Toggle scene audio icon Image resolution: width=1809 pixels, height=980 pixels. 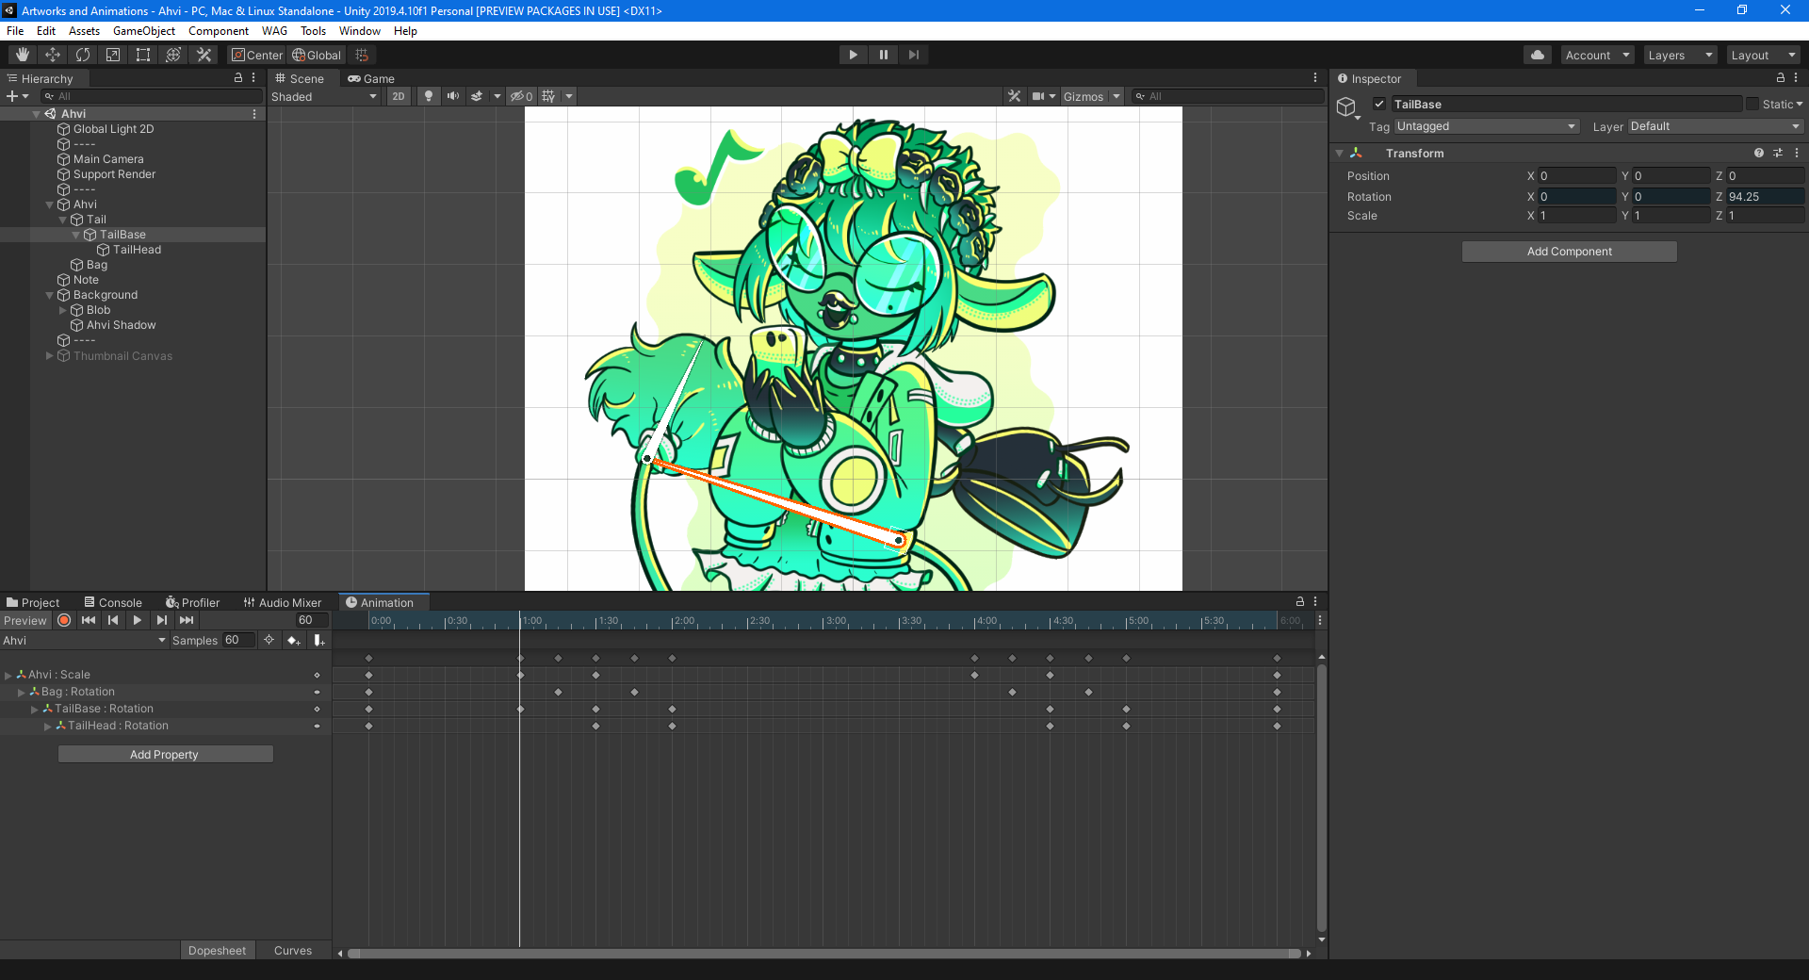(x=453, y=96)
